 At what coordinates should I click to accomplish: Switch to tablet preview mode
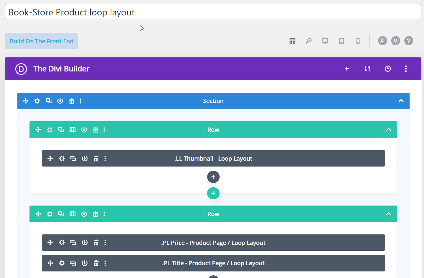(341, 41)
